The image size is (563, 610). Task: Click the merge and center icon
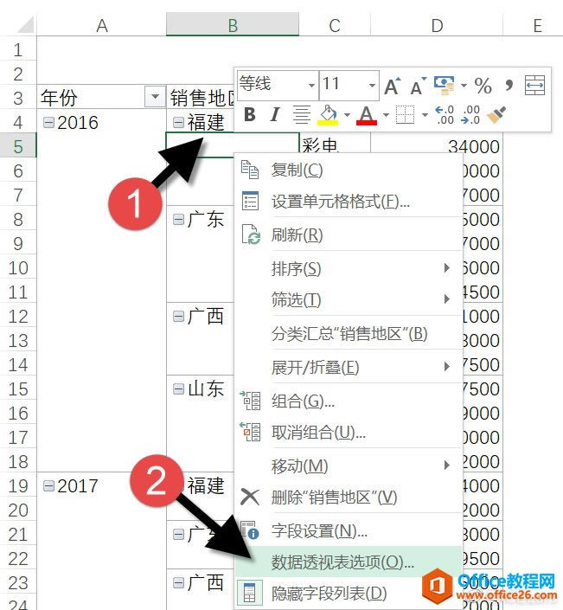pos(535,85)
